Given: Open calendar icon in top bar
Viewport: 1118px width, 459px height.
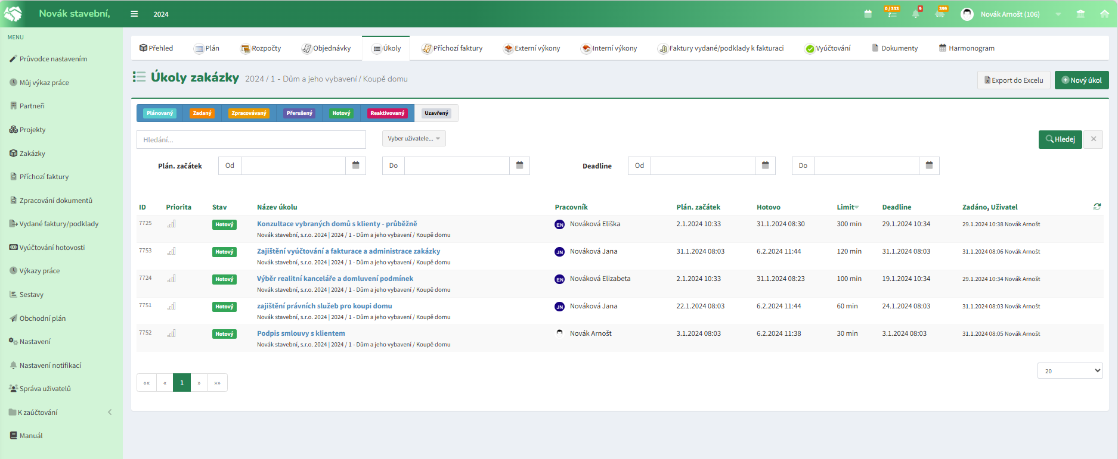Looking at the screenshot, I should [x=868, y=14].
